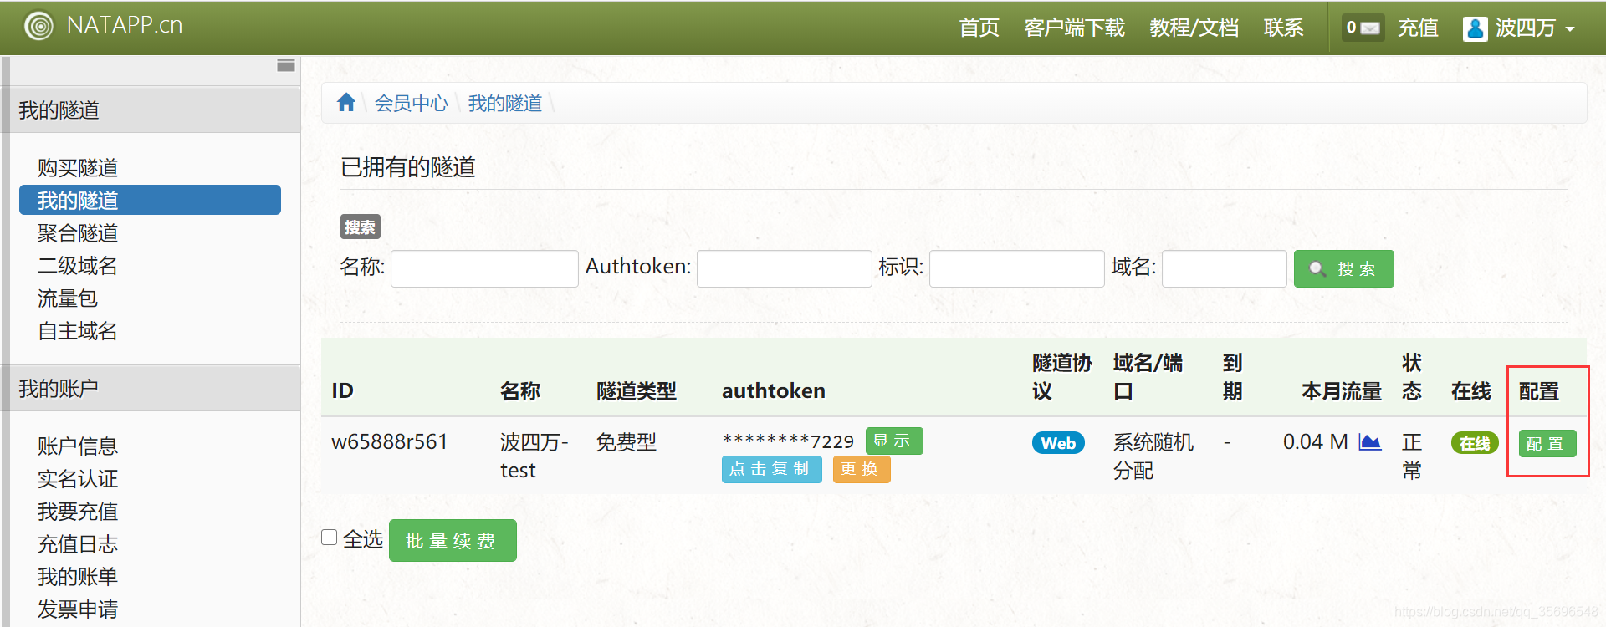This screenshot has width=1606, height=627.
Task: Click the 系统随机分配 domain cell
Action: pos(1153,456)
